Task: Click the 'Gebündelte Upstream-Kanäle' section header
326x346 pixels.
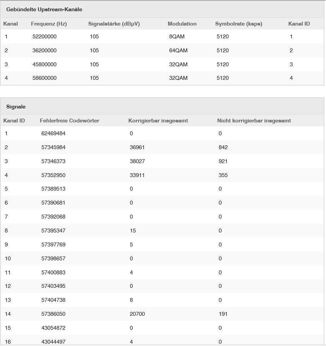Action: pyautogui.click(x=44, y=9)
